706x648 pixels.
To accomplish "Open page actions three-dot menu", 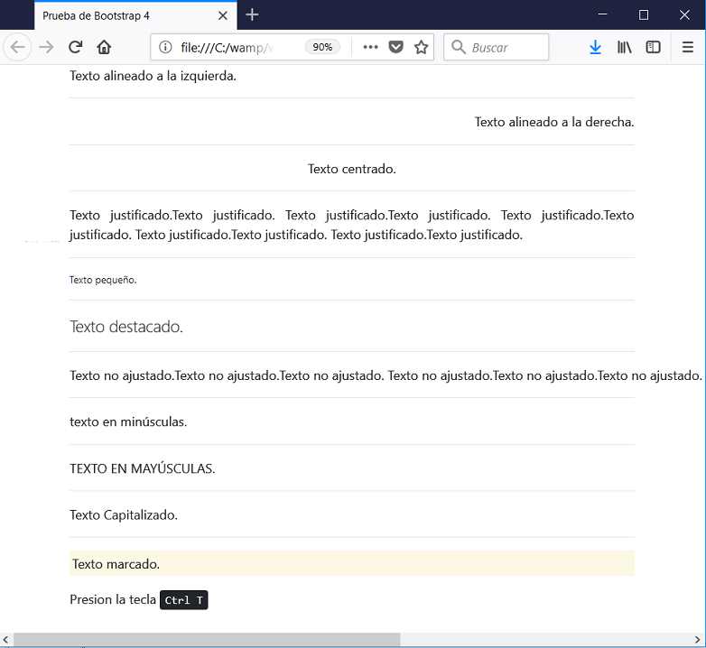I will tap(370, 47).
